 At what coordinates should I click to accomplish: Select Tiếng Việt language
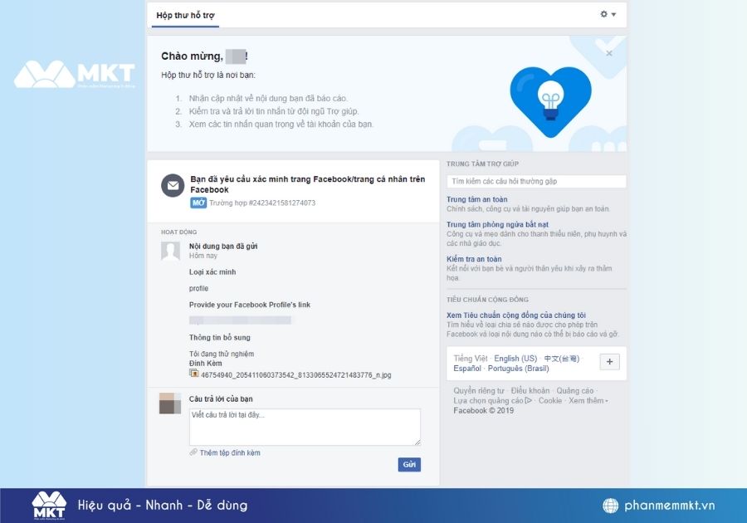point(471,358)
